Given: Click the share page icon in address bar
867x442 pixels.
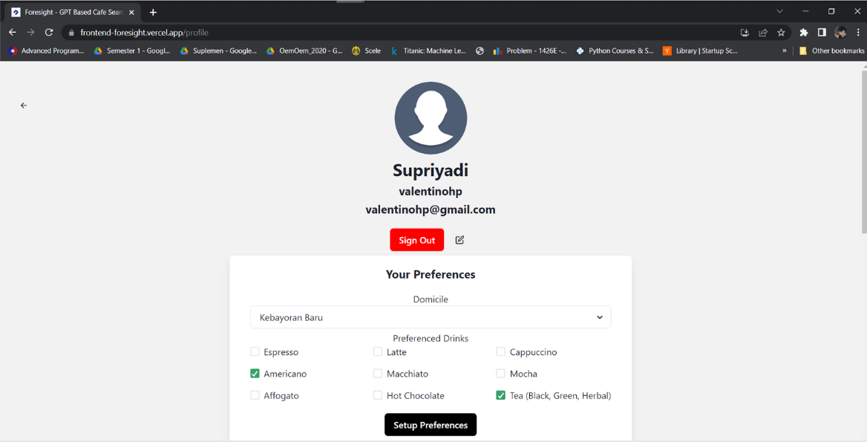Looking at the screenshot, I should click(763, 33).
